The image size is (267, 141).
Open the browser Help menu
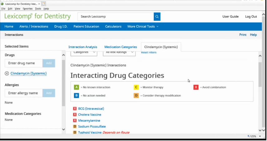[x=46, y=9]
